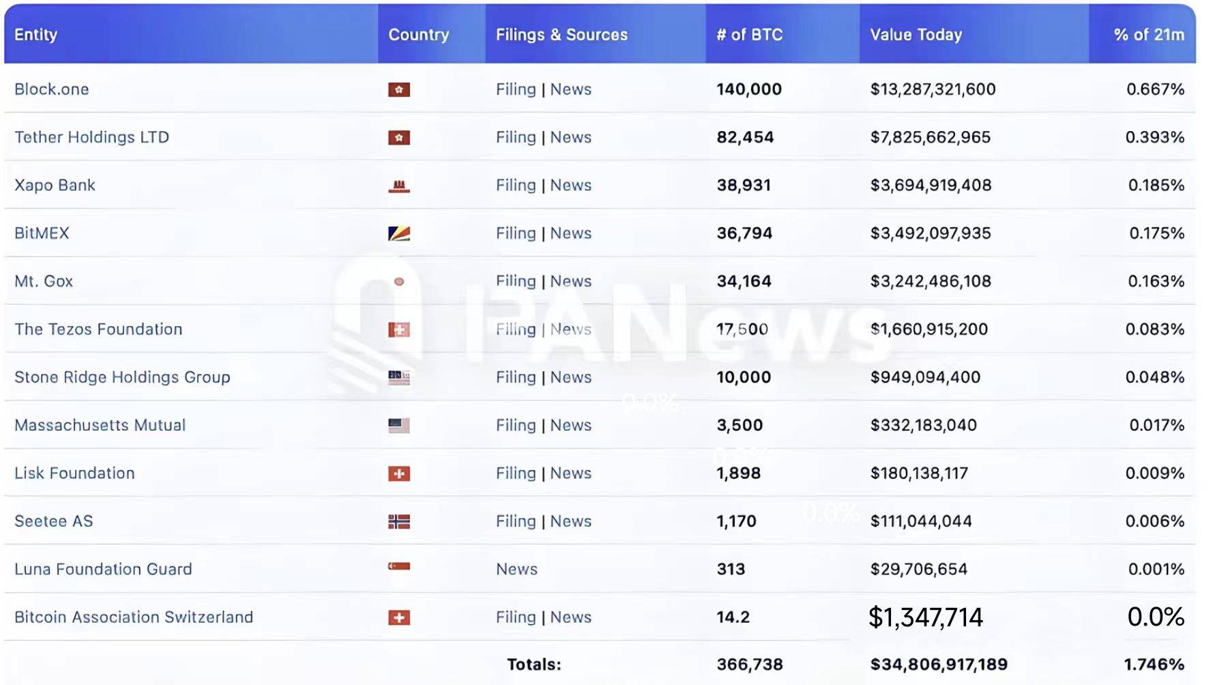
Task: Click the Singapore flag for Luna Foundation Guard
Action: [x=398, y=566]
